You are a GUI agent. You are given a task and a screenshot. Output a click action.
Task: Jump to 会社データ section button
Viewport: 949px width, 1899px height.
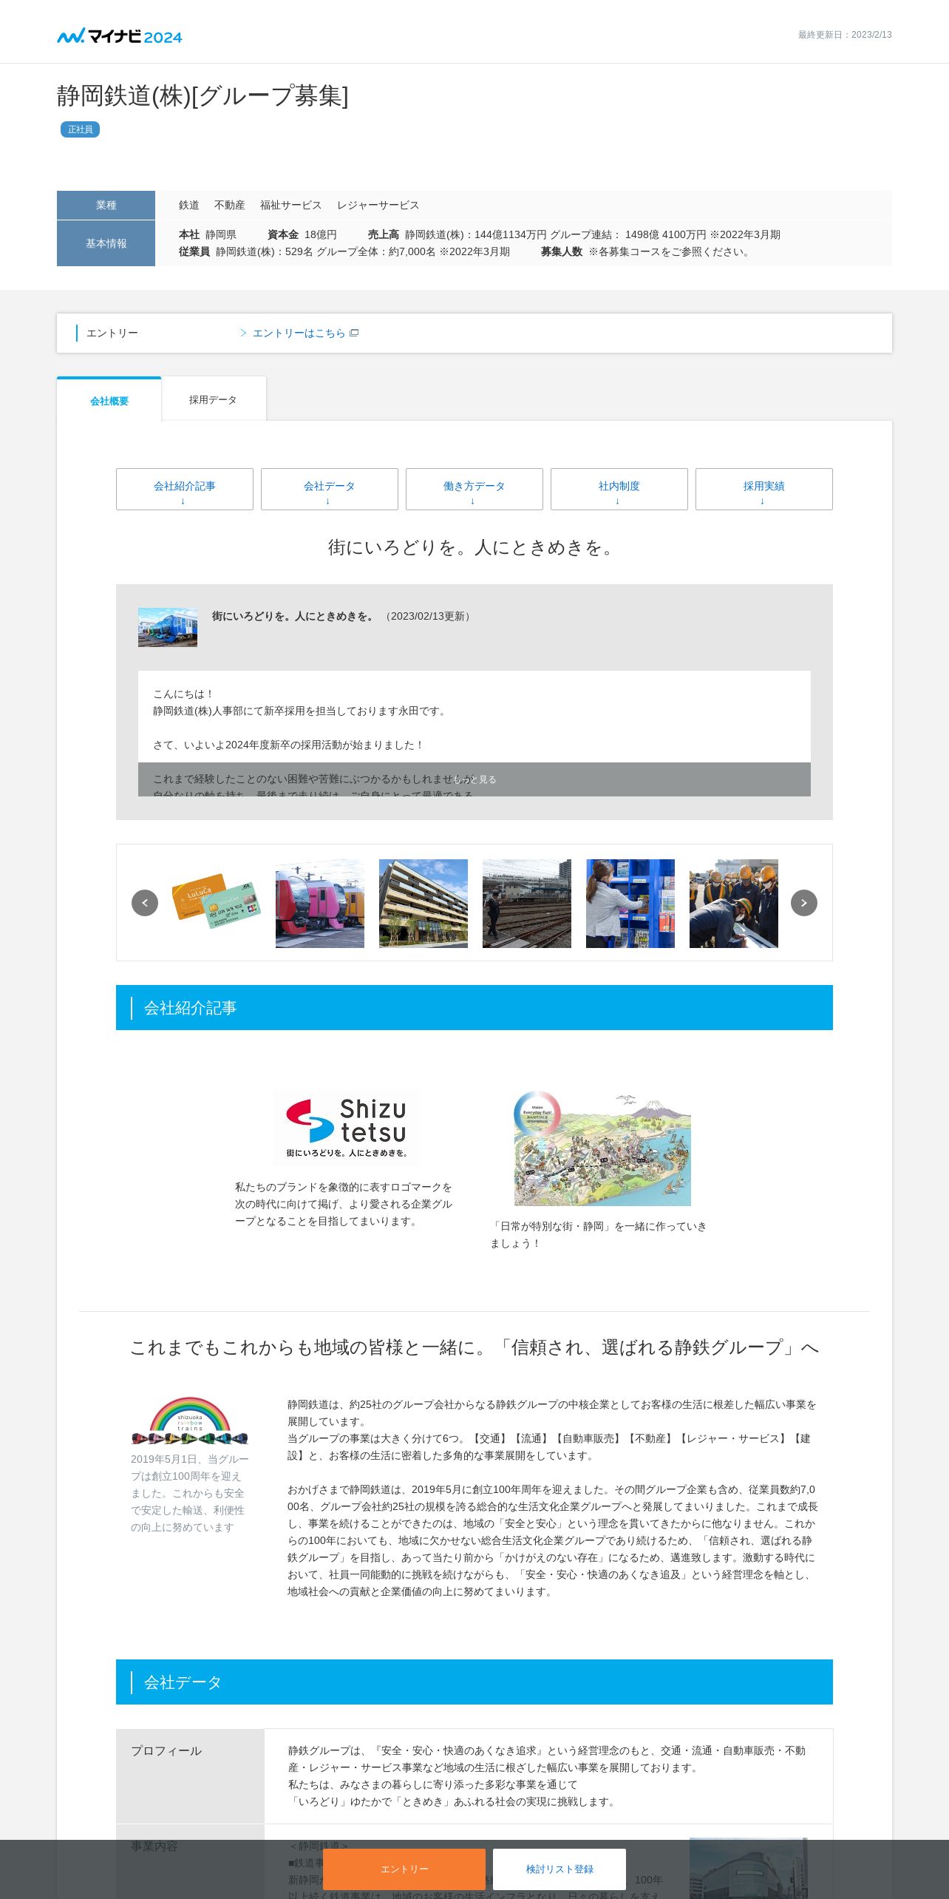click(x=330, y=489)
